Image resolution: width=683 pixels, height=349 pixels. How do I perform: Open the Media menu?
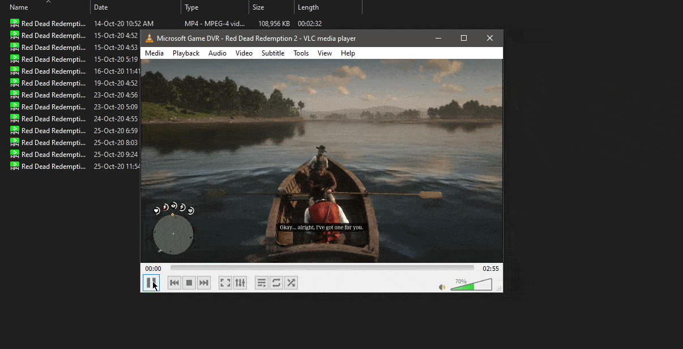pyautogui.click(x=154, y=53)
